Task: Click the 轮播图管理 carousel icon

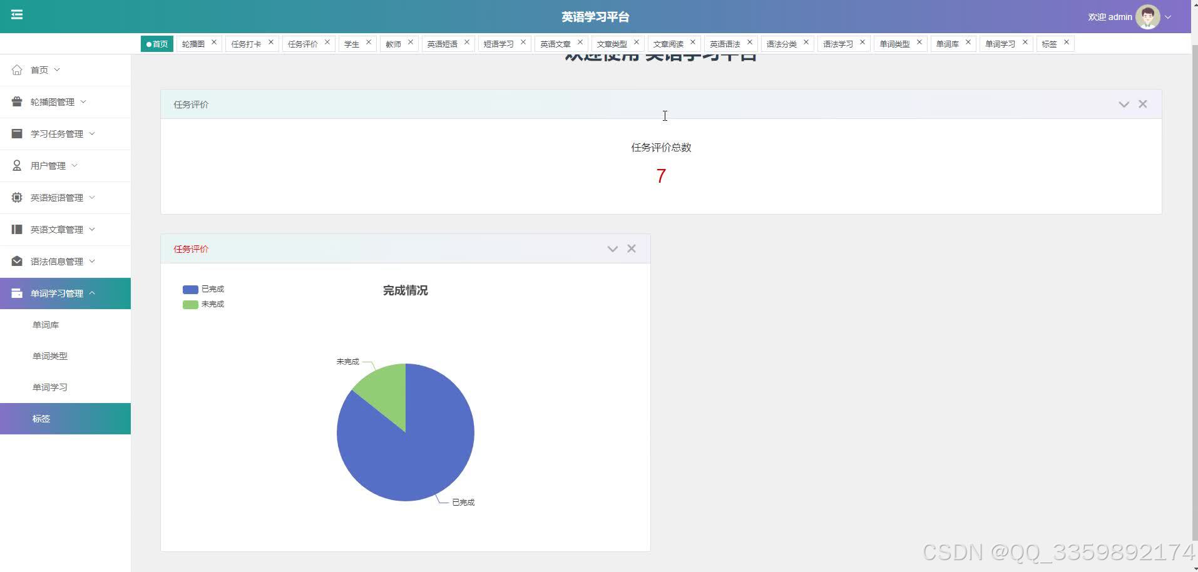Action: pos(17,101)
